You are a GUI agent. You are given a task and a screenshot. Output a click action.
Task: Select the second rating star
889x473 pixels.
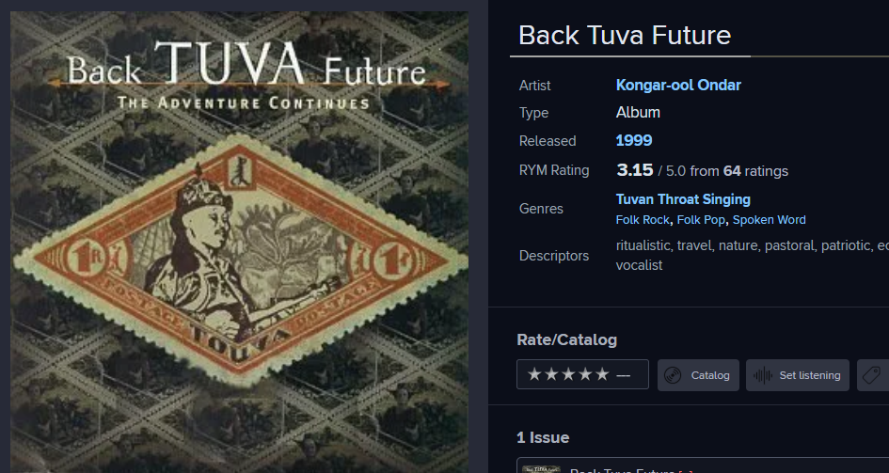551,374
